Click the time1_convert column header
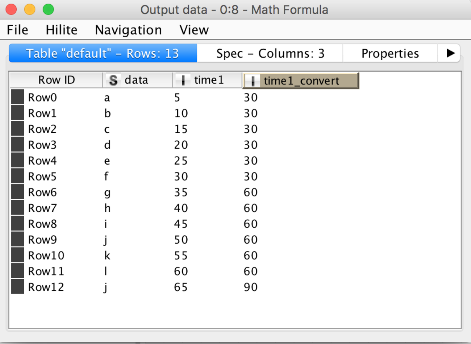This screenshot has width=471, height=344. tap(301, 81)
